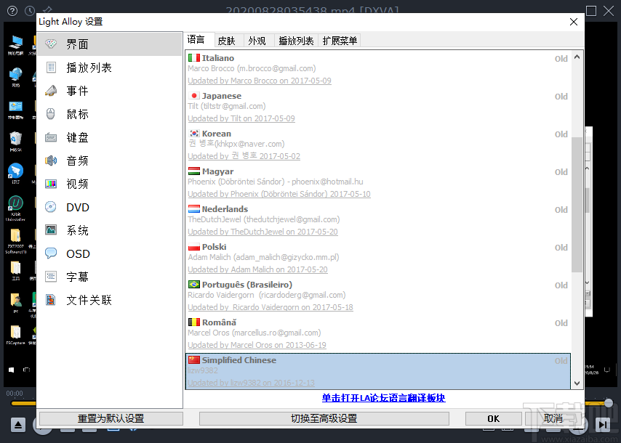The image size is (621, 443).
Task: Click the 重置为默认设置 button
Action: point(111,418)
